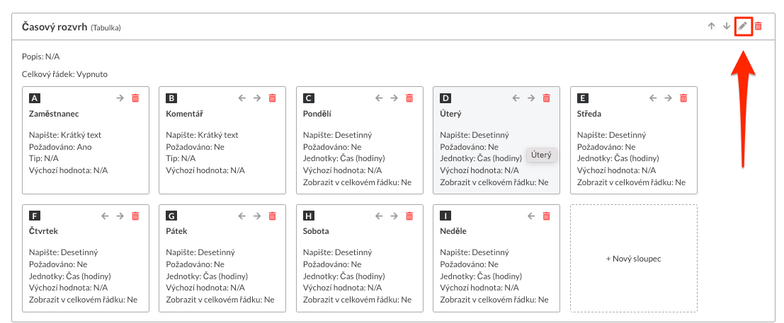The width and height of the screenshot is (784, 323).
Task: Delete the Čtvrtek column
Action: pos(135,216)
